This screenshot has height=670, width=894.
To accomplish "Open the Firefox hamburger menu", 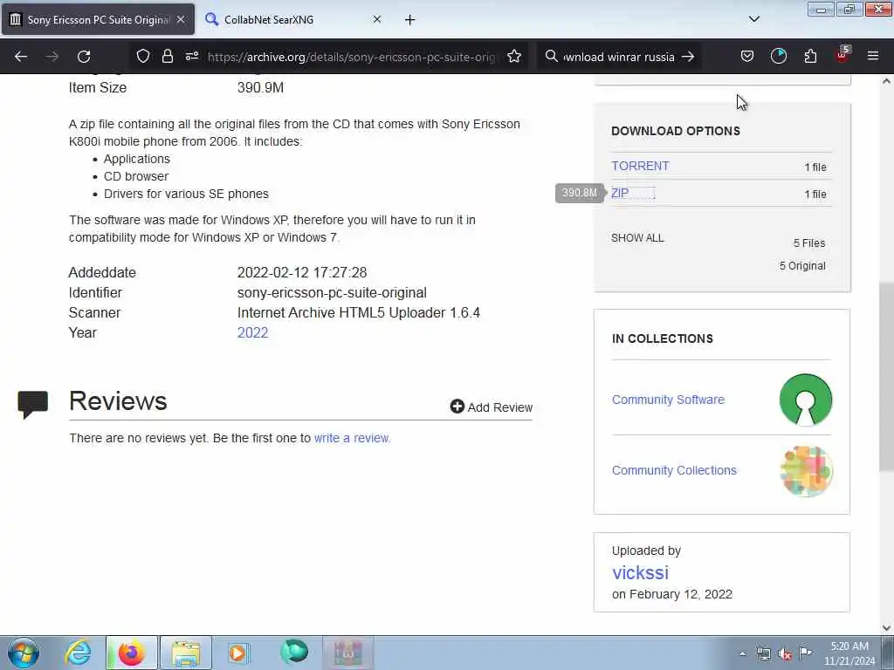I will click(873, 57).
